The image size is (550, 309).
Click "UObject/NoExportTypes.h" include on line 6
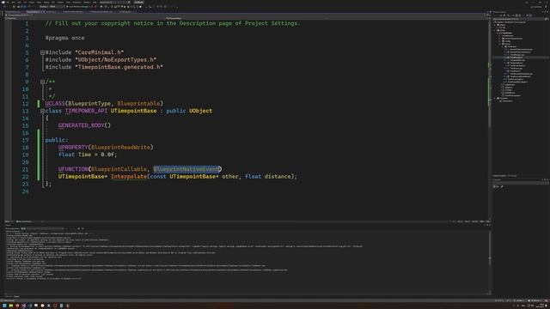pyautogui.click(x=116, y=60)
